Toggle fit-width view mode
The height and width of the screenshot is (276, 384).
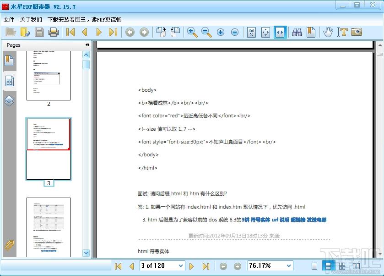tap(280, 32)
